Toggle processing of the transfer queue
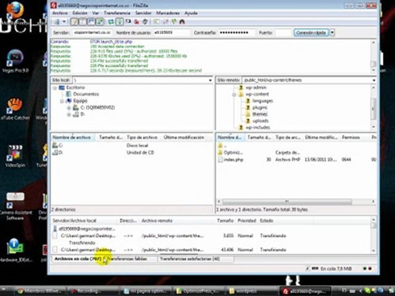Screen dimensions: 395x296 pyautogui.click(x=119, y=22)
